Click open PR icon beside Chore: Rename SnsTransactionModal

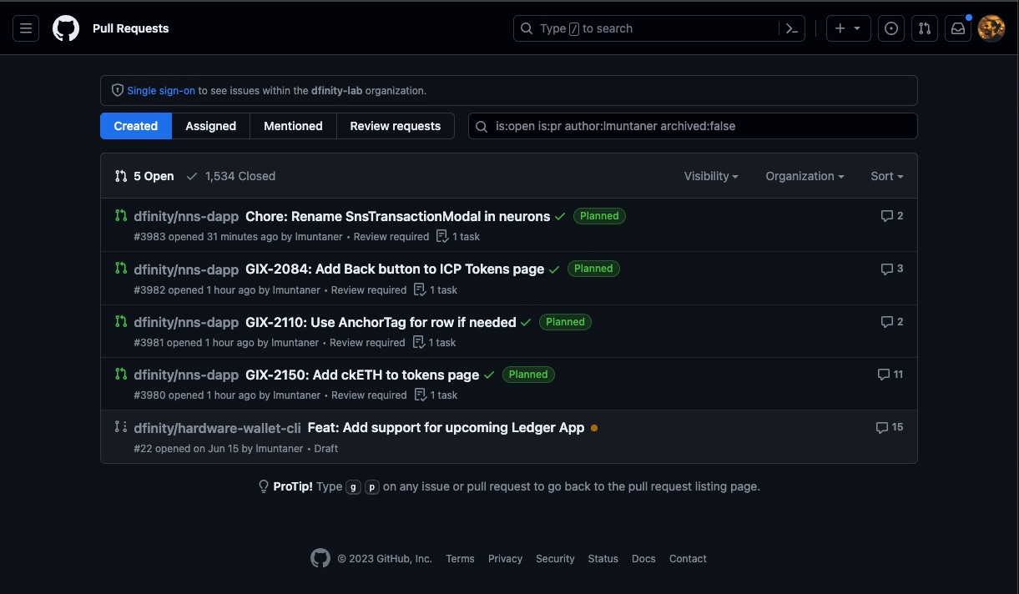pos(121,215)
